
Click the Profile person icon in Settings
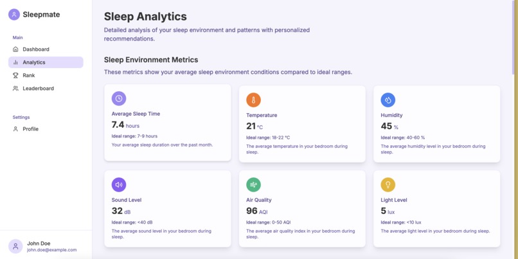pyautogui.click(x=15, y=129)
